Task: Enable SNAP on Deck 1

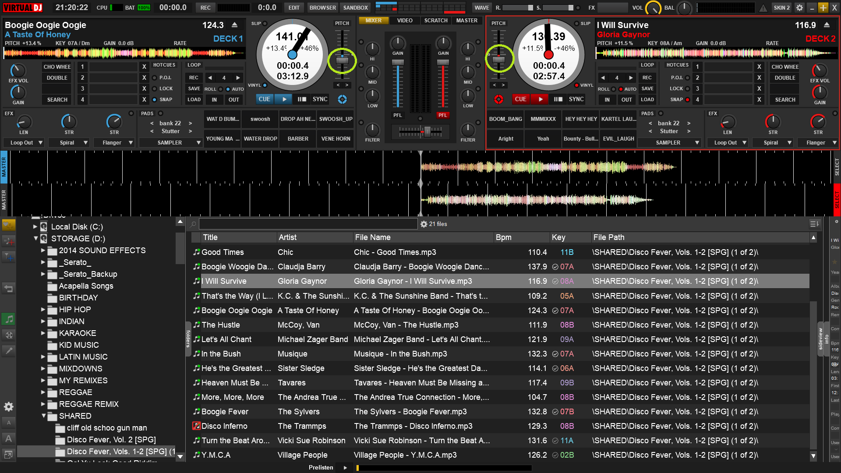Action: 155,99
